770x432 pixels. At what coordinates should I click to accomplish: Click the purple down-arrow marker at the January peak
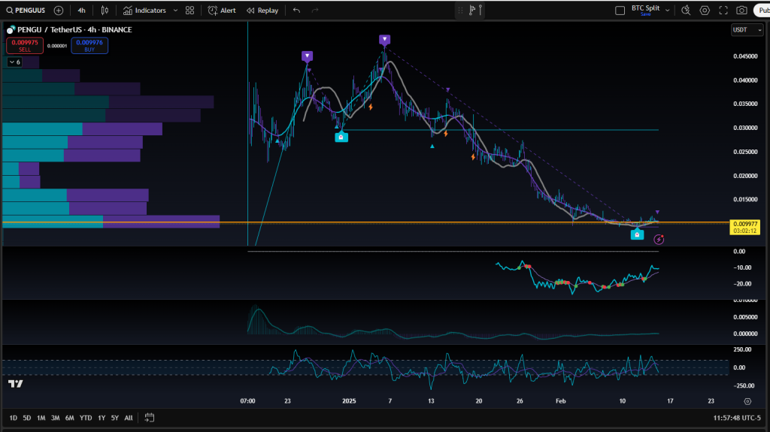pyautogui.click(x=384, y=39)
